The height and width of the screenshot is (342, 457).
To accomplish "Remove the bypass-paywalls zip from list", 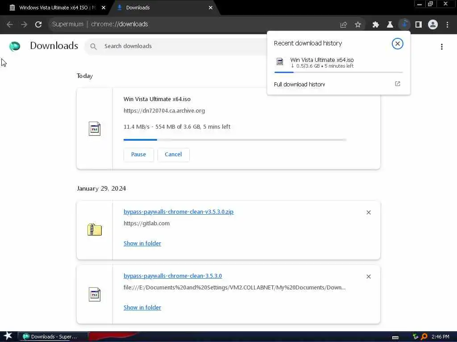I will coord(369,212).
